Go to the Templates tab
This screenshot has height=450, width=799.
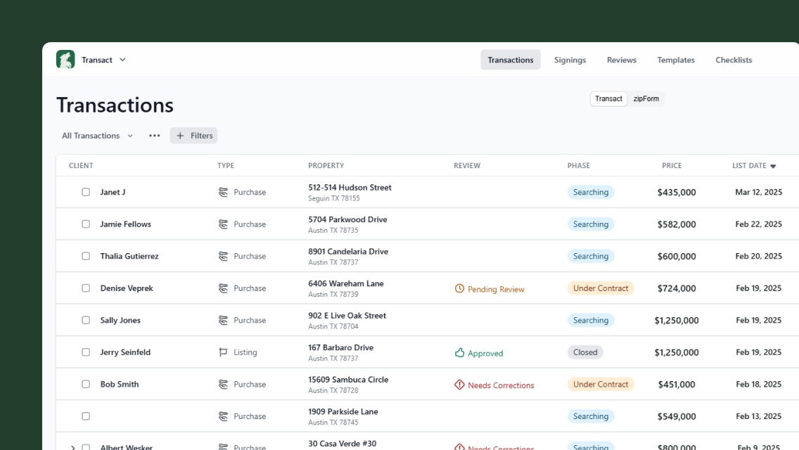(x=676, y=60)
